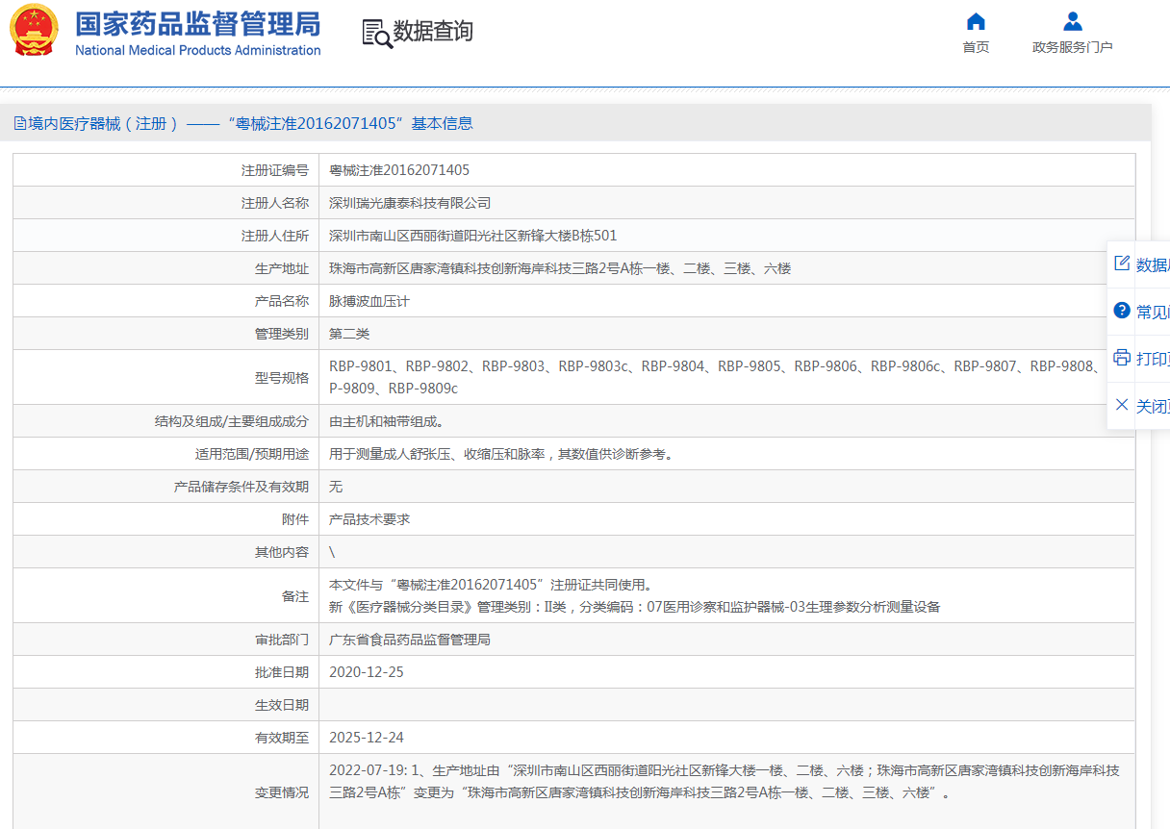Open the 首页 home icon

[x=976, y=22]
